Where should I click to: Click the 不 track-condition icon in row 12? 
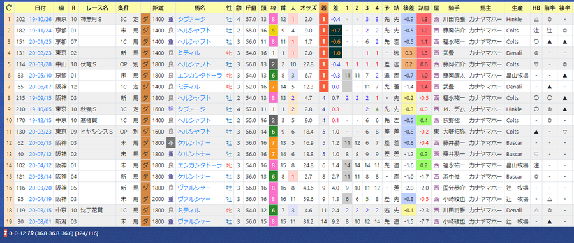point(171,143)
